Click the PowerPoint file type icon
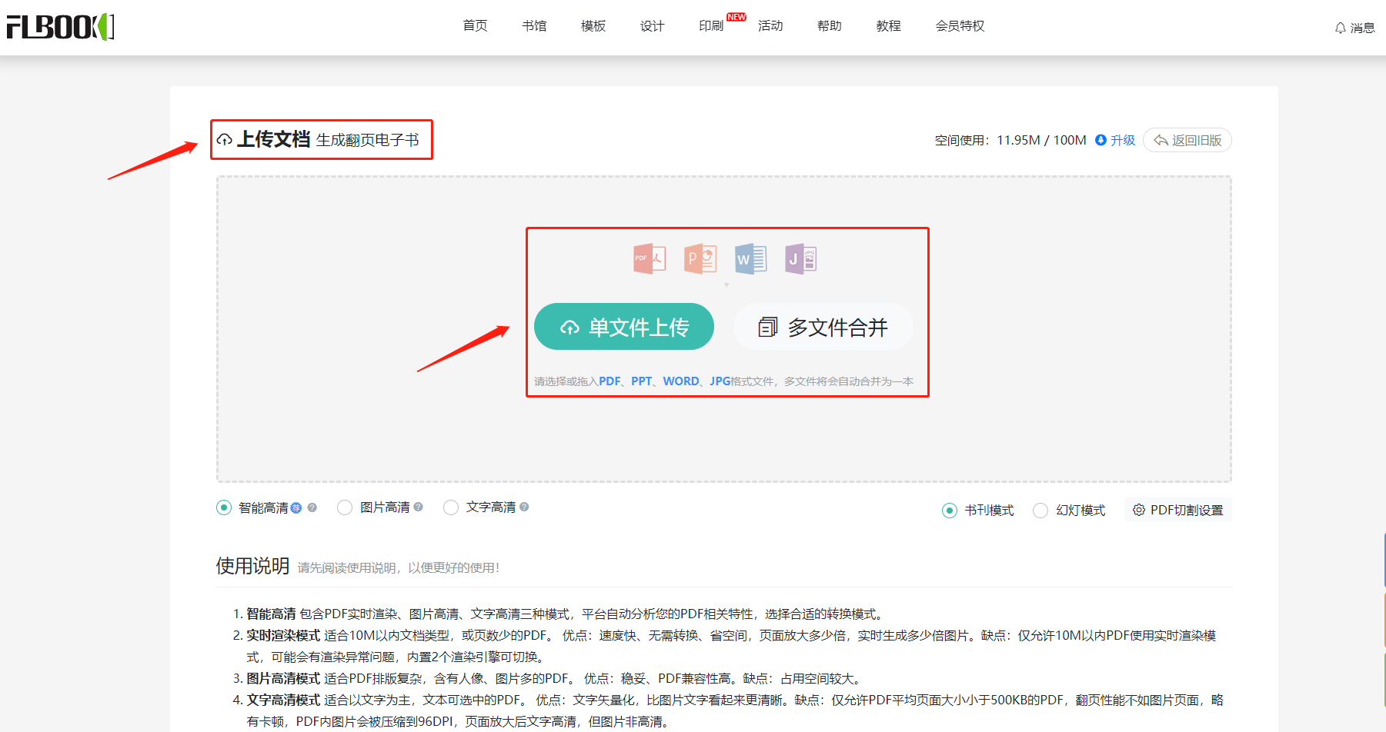 pyautogui.click(x=700, y=258)
